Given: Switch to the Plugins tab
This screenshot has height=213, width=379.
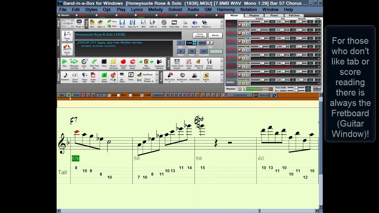Looking at the screenshot, I should click(254, 15).
